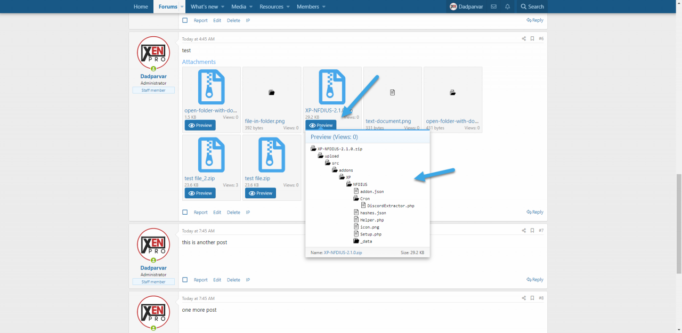Open the alerts bell icon
This screenshot has width=682, height=333.
coord(507,6)
